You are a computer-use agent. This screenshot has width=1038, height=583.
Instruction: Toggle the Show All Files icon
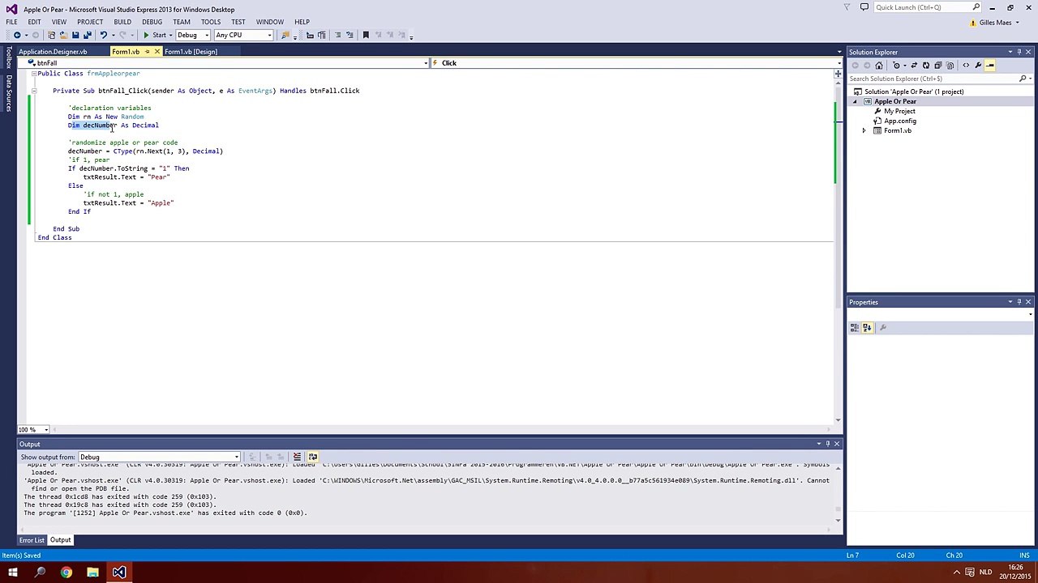point(950,66)
